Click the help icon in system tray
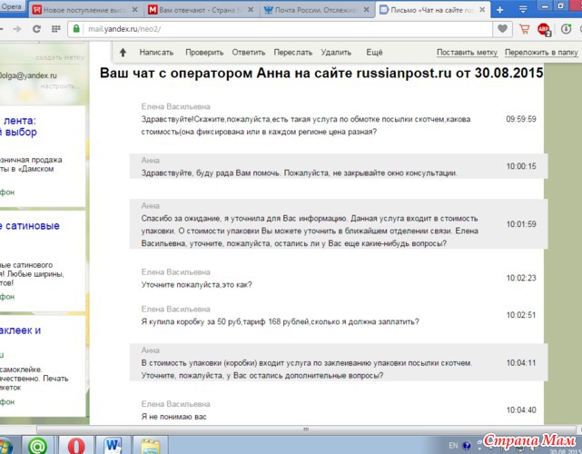582x454 pixels. (467, 445)
